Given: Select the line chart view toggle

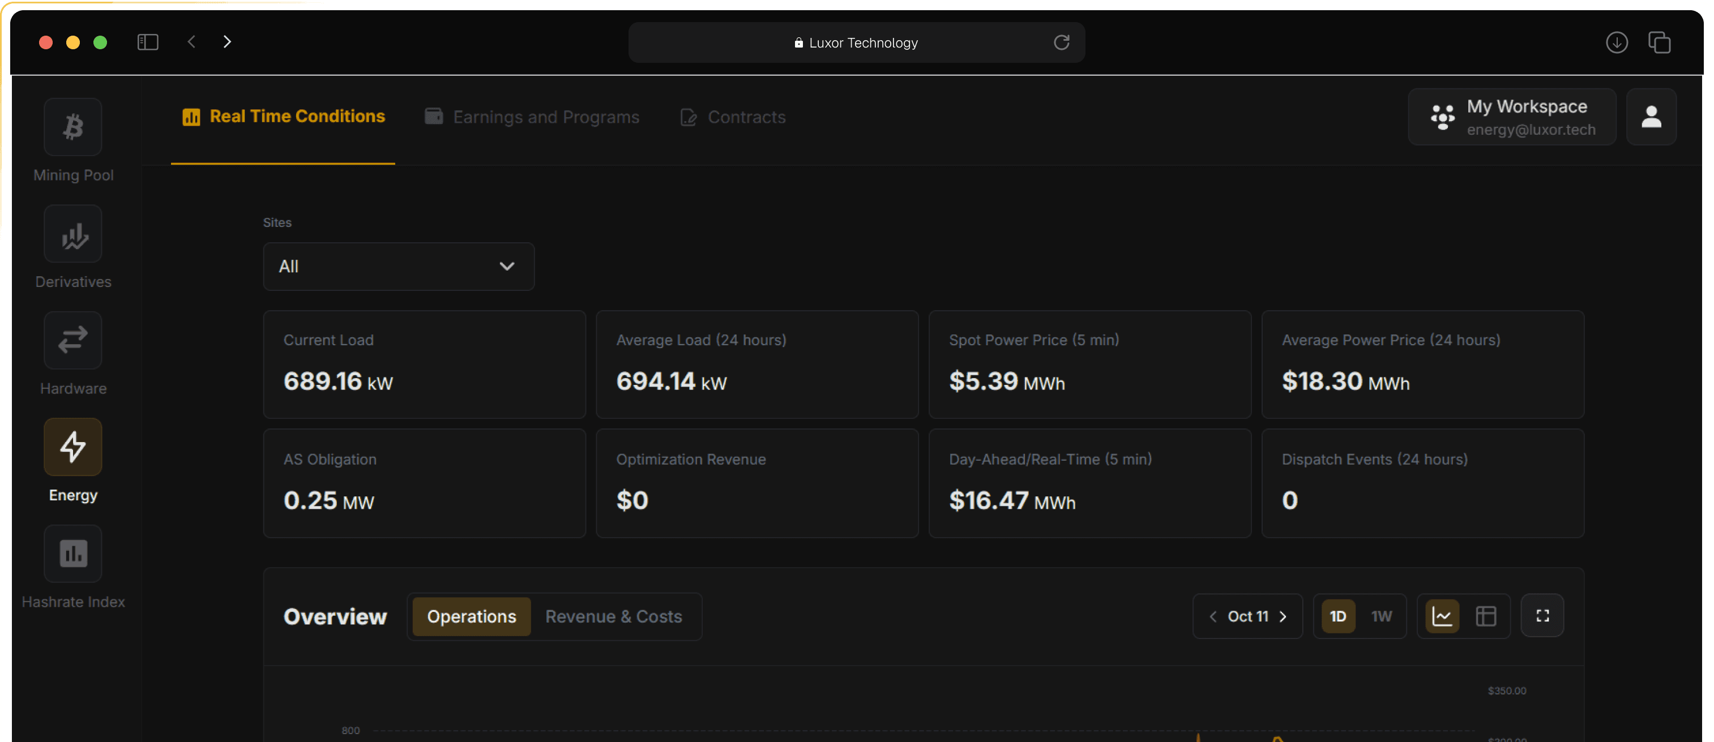Looking at the screenshot, I should (x=1441, y=615).
